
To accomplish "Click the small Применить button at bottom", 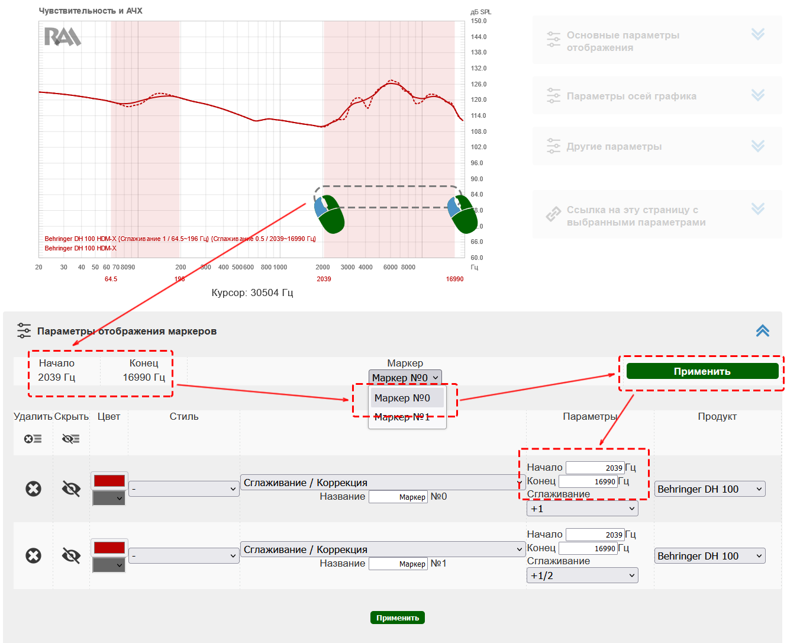I will pyautogui.click(x=398, y=618).
